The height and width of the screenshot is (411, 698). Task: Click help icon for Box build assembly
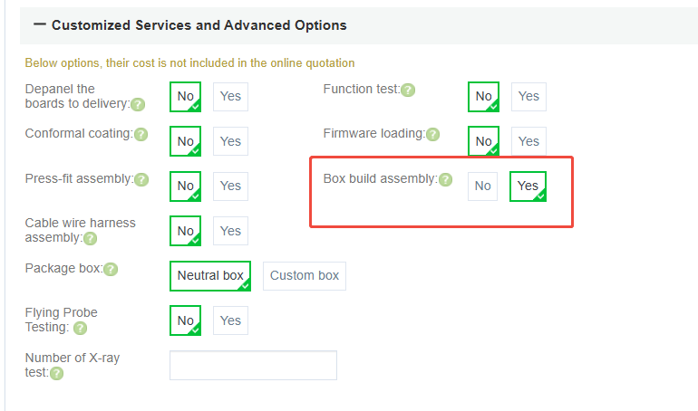pyautogui.click(x=445, y=180)
